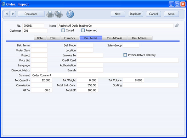The height and width of the screenshot is (138, 187).
Task: Click the Price List field
Action: pos(39,60)
